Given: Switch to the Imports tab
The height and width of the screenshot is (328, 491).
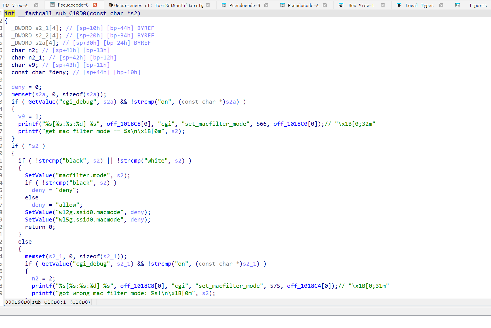Looking at the screenshot, I should pos(478,5).
